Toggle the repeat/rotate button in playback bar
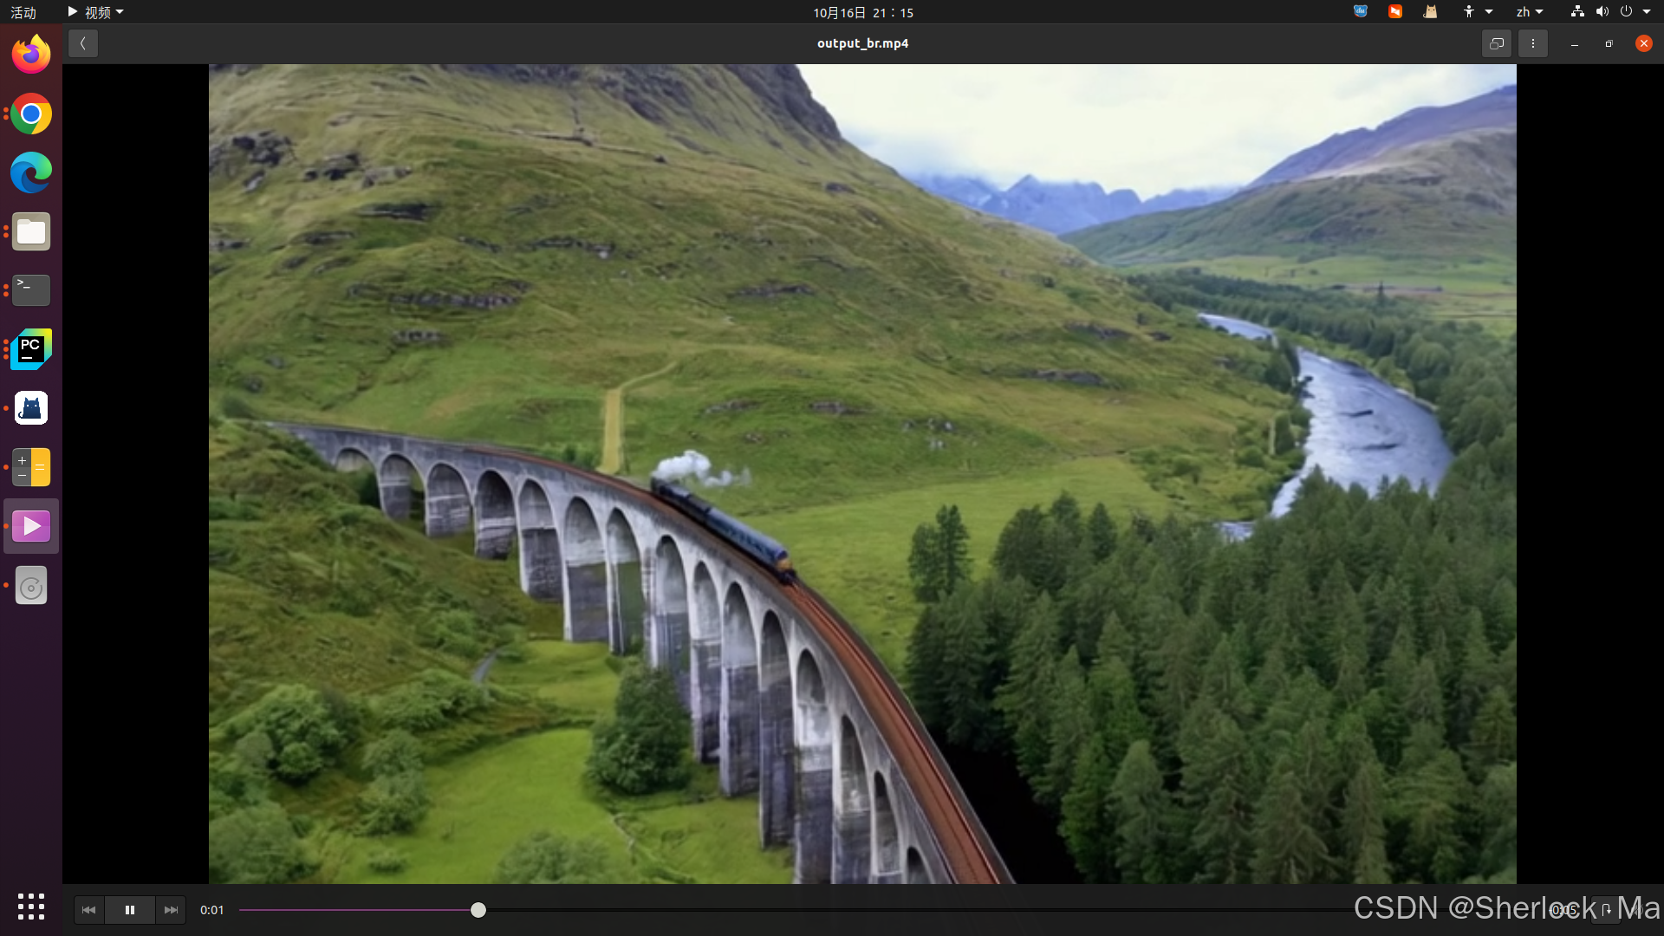 [x=1605, y=910]
